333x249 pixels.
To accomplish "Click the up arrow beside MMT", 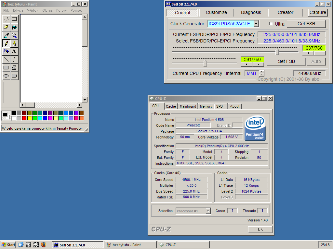I will (x=262, y=72).
